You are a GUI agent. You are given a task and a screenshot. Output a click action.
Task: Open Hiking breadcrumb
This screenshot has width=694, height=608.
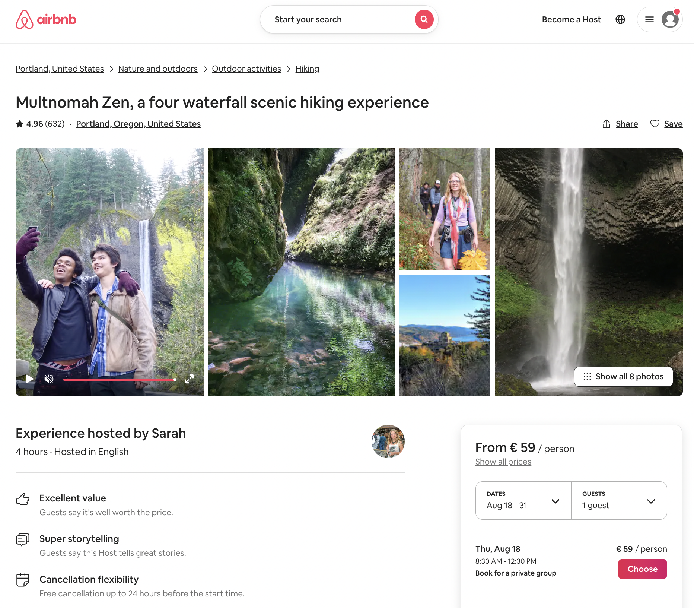tap(307, 69)
